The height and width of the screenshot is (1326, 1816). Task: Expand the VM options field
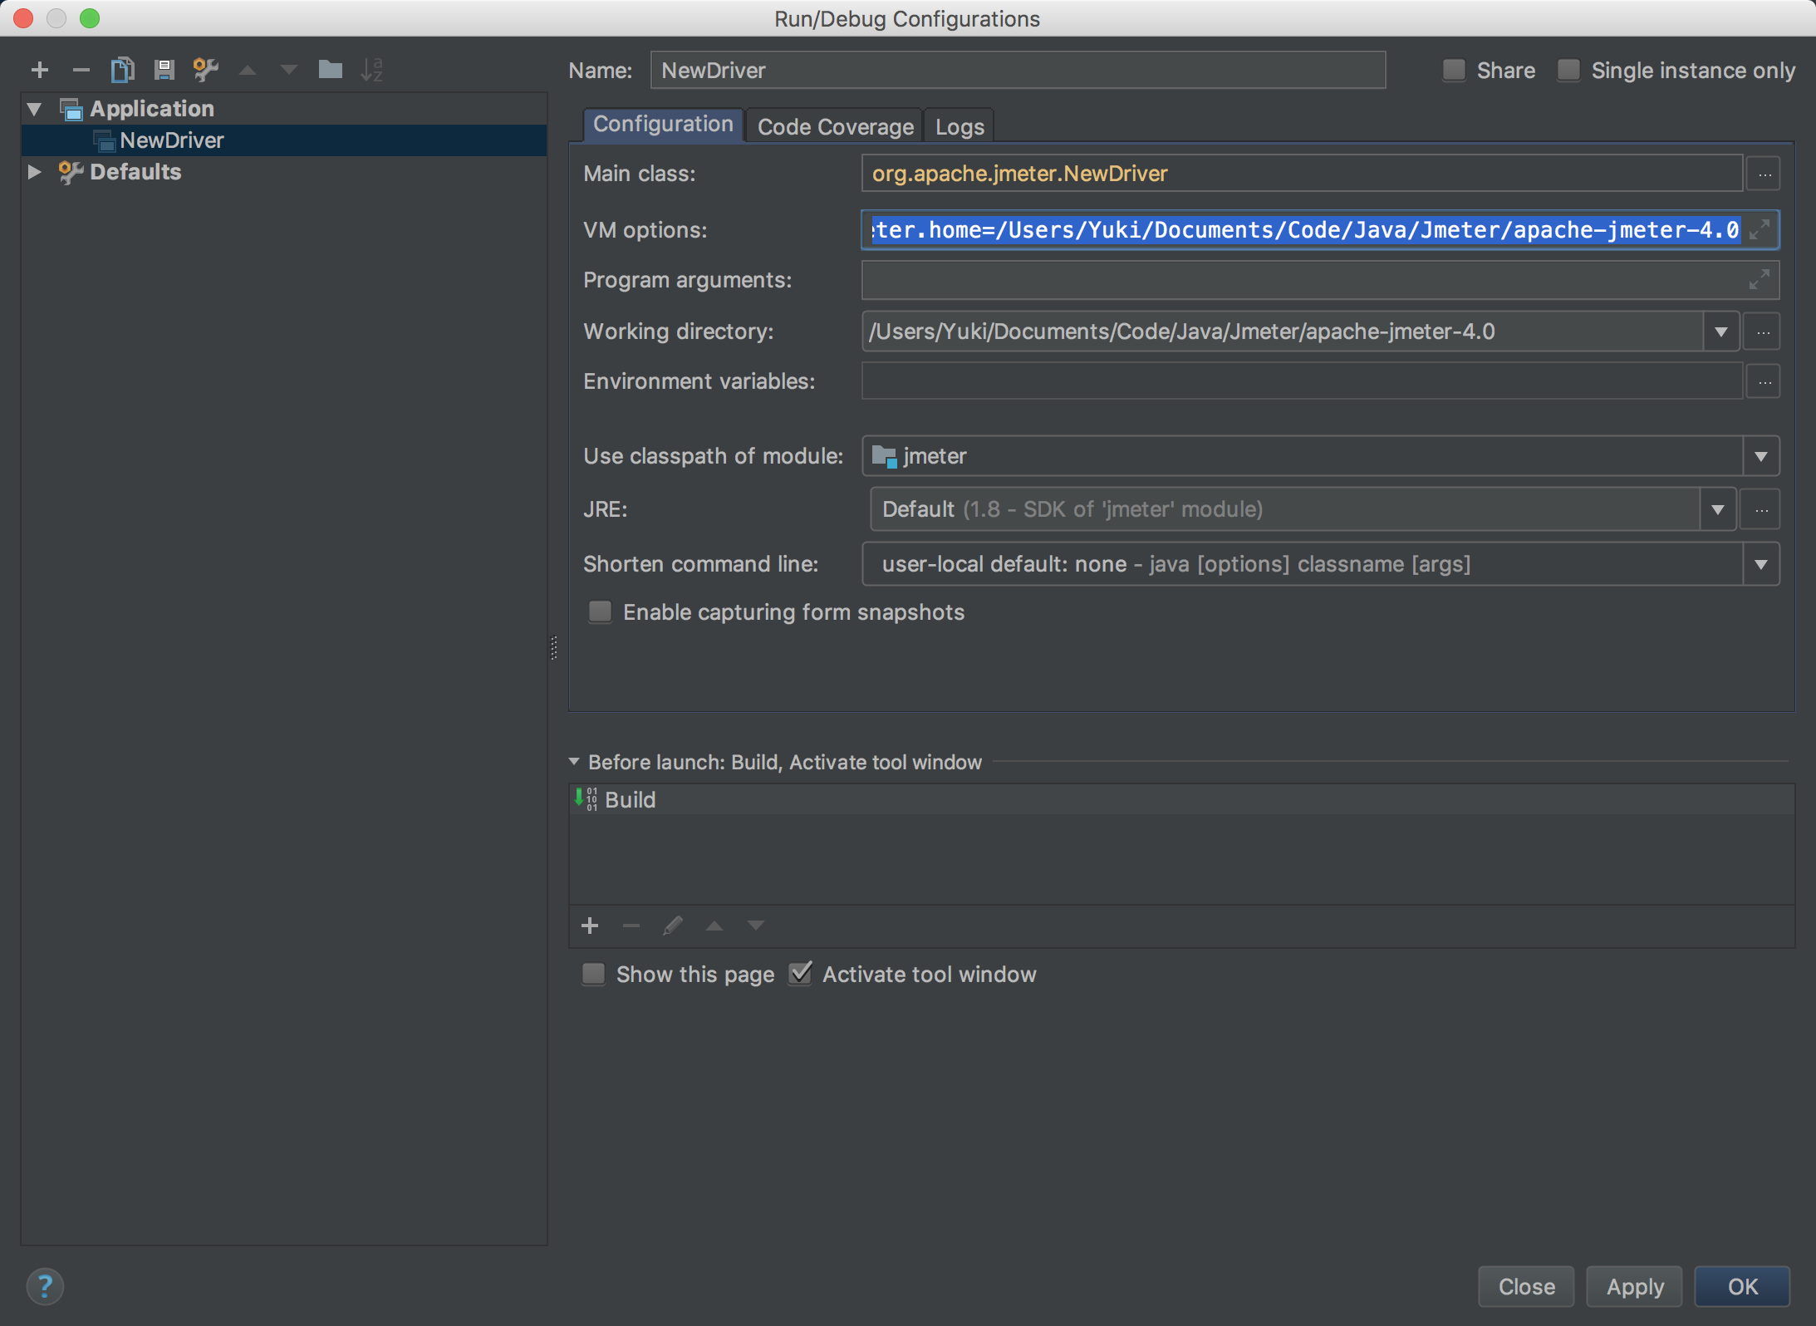[1760, 230]
